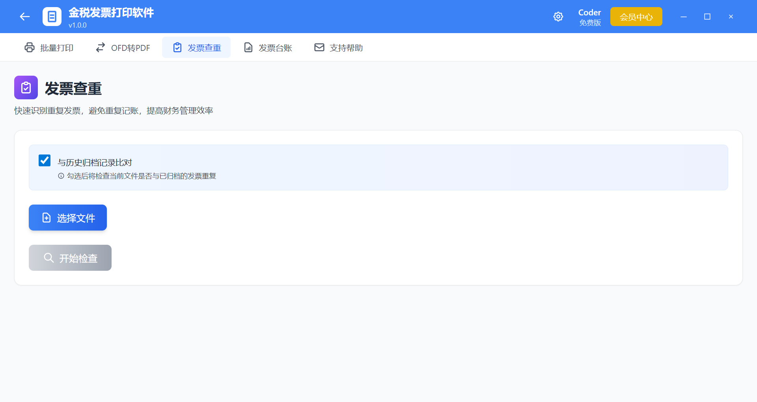
Task: Open the 发票台账 tab
Action: tap(267, 47)
